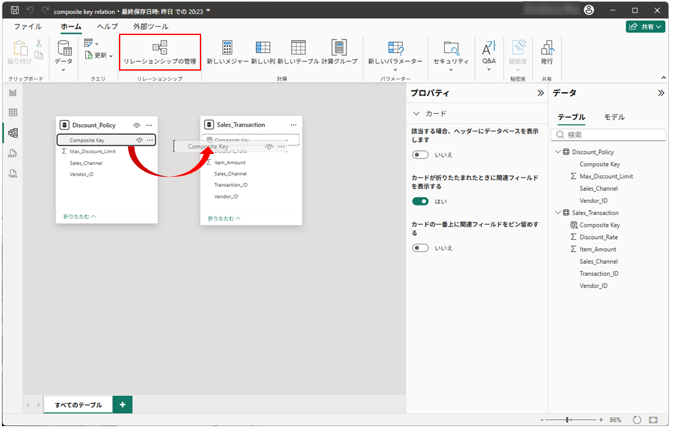Screen dimensions: 674x428
Task: Open the Manage Relationships (リレーションシップの管理) dialog
Action: tap(160, 52)
